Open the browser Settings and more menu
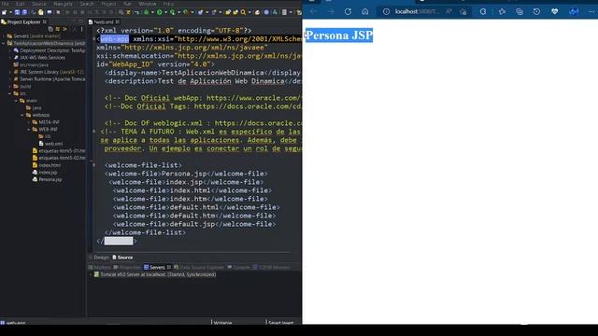 point(591,11)
